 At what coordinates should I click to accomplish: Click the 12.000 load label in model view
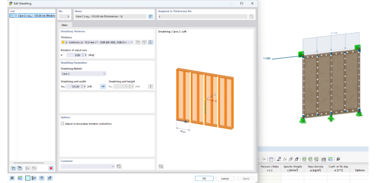266,58
